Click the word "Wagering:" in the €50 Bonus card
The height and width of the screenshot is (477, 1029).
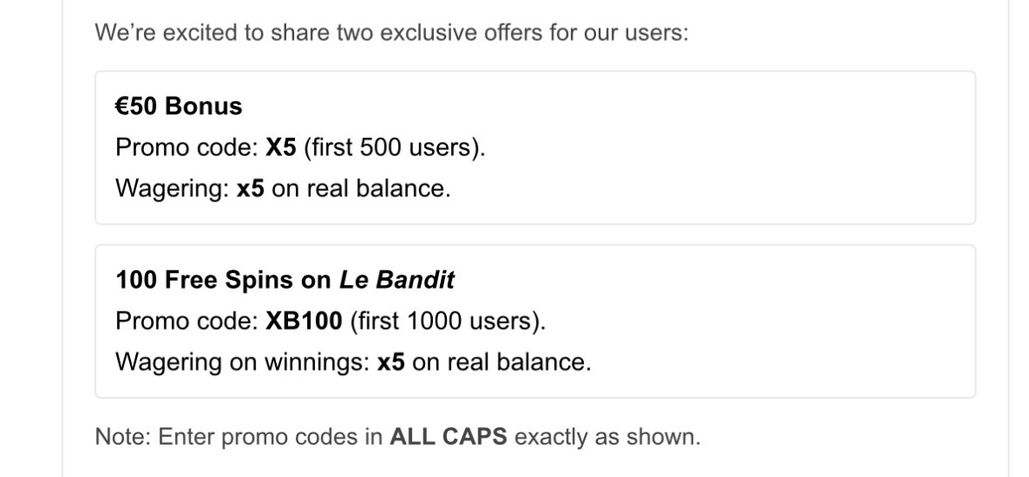173,188
